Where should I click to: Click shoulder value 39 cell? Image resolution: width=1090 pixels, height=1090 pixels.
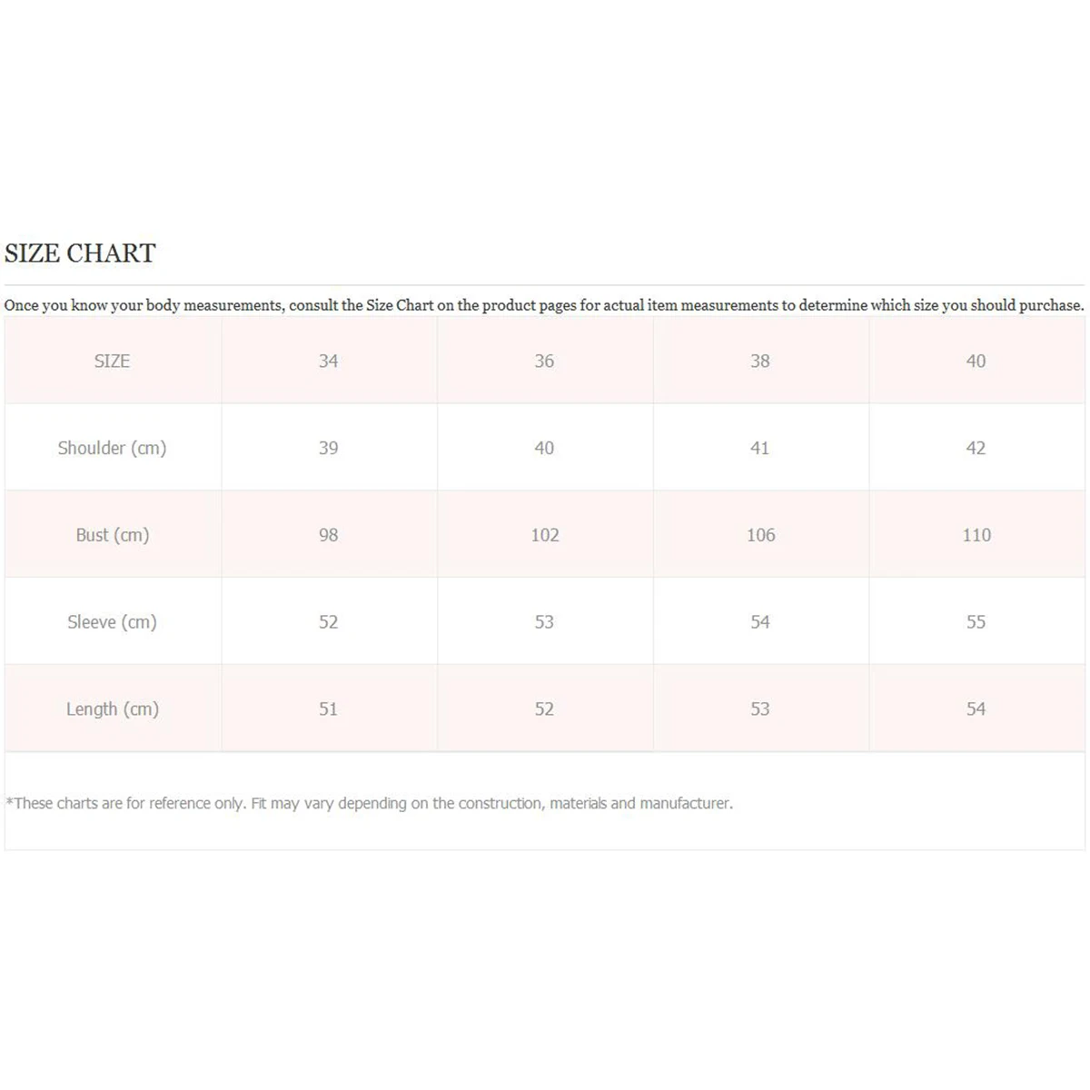pyautogui.click(x=328, y=448)
